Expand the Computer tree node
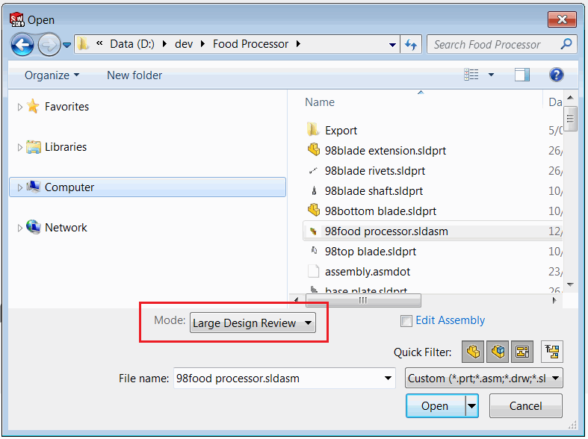 pos(20,187)
